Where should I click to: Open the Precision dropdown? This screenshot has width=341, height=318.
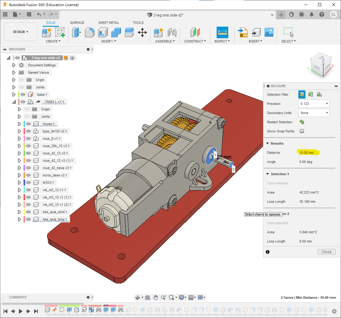click(314, 104)
